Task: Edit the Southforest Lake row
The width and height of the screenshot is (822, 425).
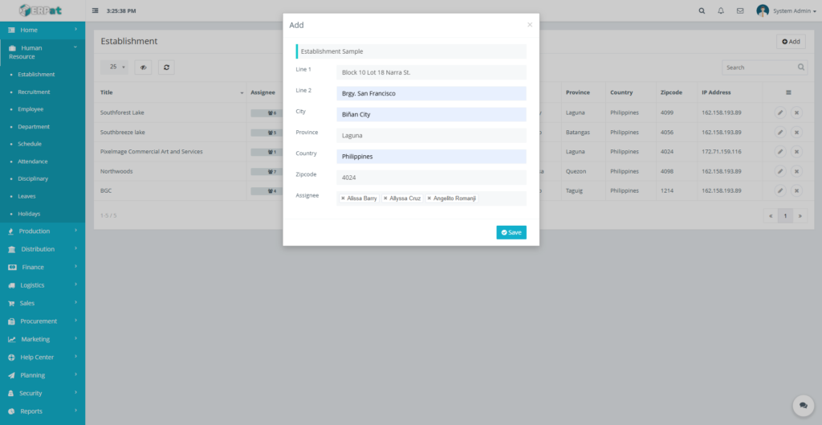Action: pos(780,112)
